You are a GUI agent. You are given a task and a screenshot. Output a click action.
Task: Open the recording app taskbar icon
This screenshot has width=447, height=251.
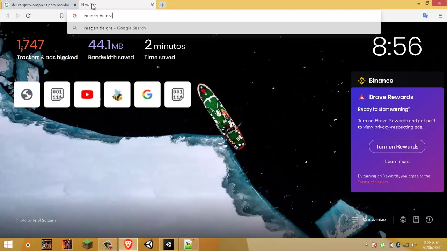pos(108,245)
